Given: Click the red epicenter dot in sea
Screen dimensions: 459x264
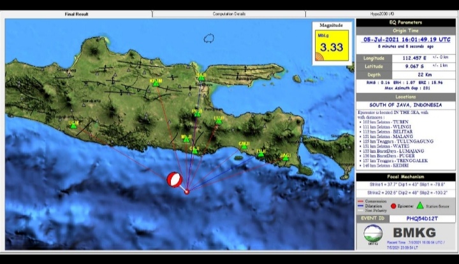Looking at the screenshot, I should (187, 192).
